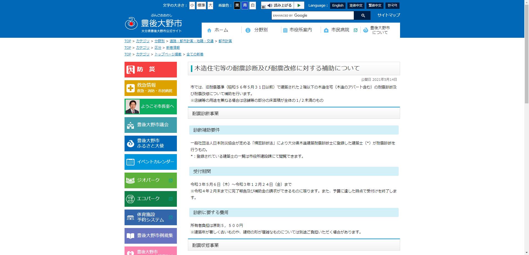This screenshot has height=255, width=529.
Task: Open the イベントカレンダー calendar icon
Action: 131,162
